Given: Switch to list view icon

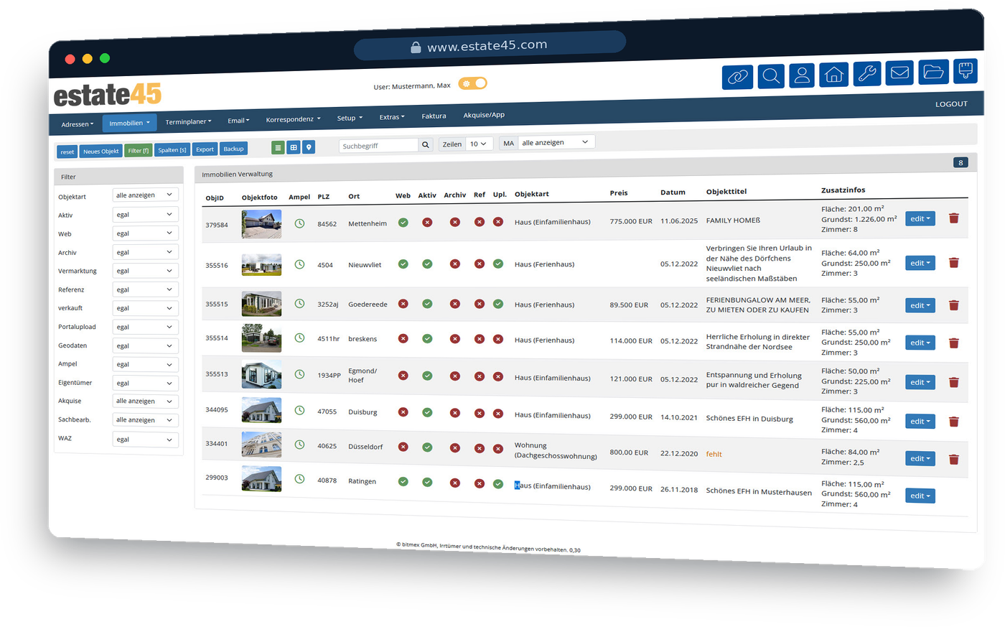Looking at the screenshot, I should click(278, 147).
